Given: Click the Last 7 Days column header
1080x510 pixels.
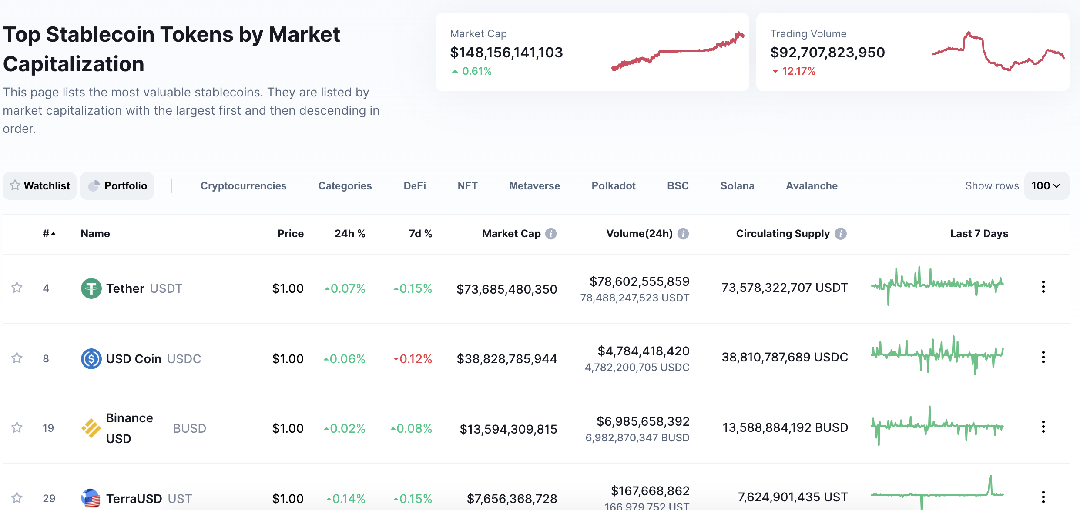Looking at the screenshot, I should 979,234.
